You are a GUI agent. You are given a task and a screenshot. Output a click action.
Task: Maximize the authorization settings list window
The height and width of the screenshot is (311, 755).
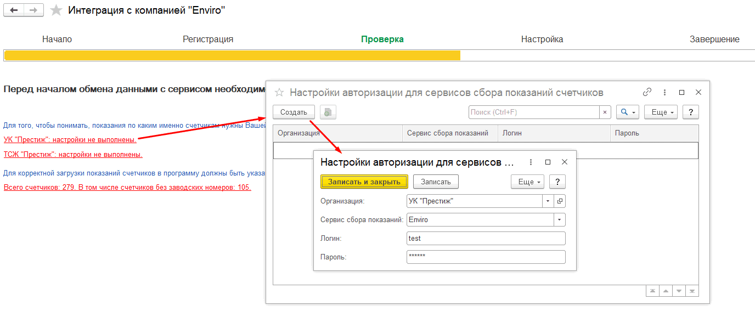[x=681, y=92]
